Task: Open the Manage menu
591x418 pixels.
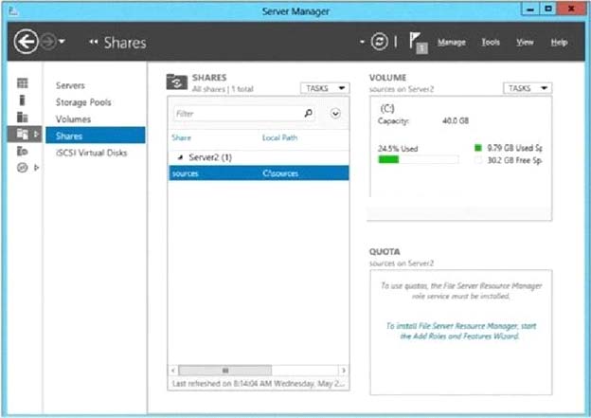Action: click(452, 43)
